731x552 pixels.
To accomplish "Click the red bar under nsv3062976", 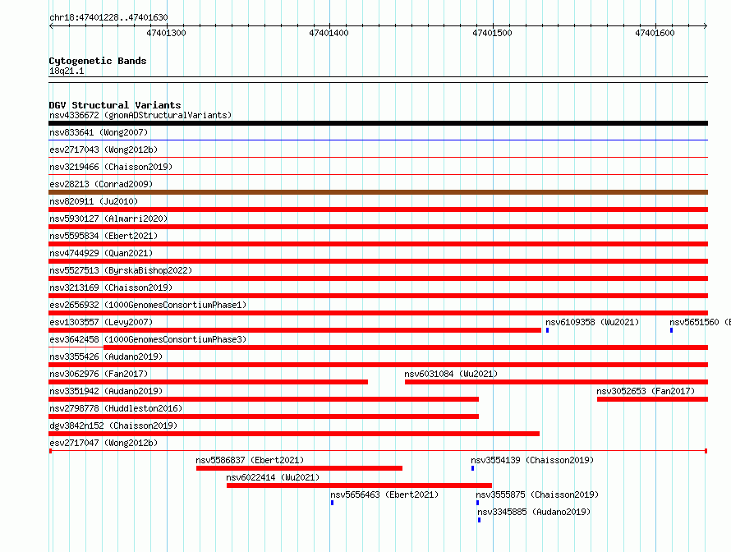I will pyautogui.click(x=208, y=382).
